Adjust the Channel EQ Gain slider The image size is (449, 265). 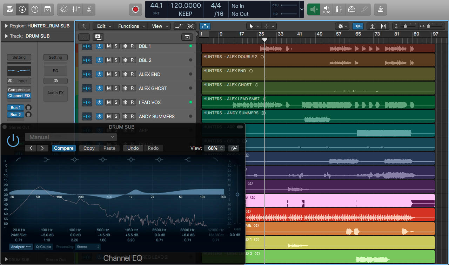[x=237, y=194]
